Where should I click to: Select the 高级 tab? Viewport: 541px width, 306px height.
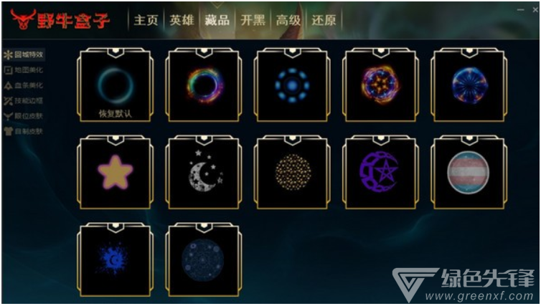coord(288,20)
